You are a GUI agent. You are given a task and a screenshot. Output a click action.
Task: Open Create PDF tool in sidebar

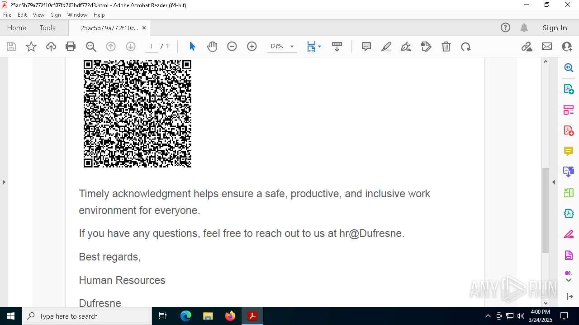[569, 130]
